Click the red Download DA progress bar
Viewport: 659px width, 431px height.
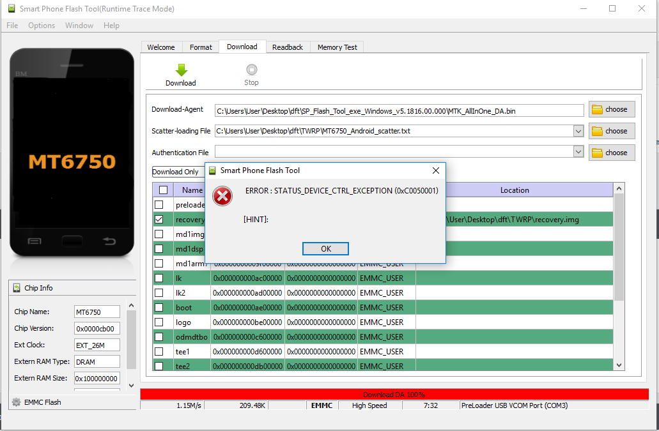tap(394, 395)
